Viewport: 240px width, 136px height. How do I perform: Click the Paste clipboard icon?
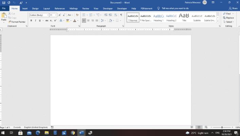4,16
